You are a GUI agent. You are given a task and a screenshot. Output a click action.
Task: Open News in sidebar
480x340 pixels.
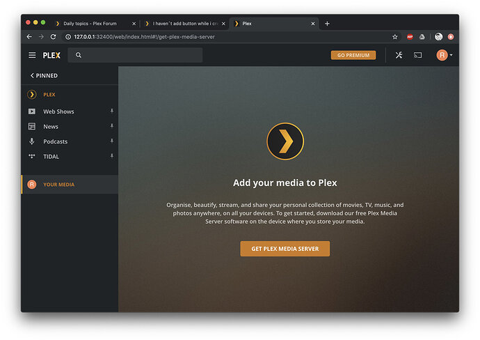tap(70, 126)
